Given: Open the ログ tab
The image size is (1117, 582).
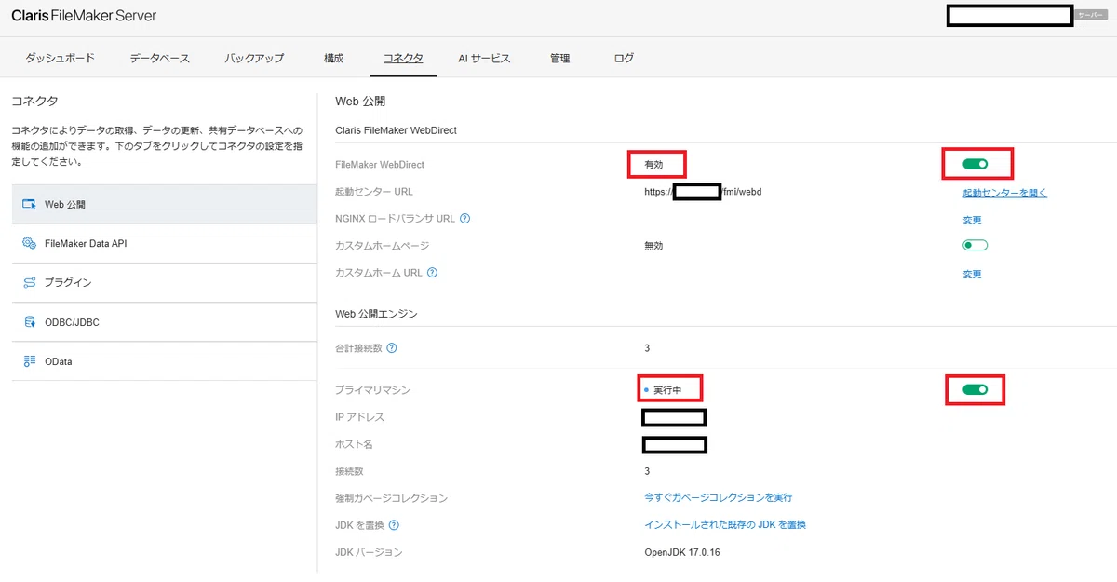Looking at the screenshot, I should click(624, 58).
